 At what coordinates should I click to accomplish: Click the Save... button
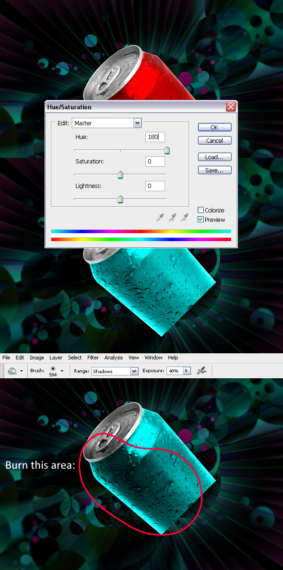click(x=215, y=170)
